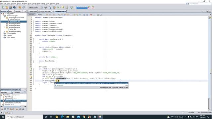Switch to the Main.java editor tab
Screen dimensions: 212x119
(x=33, y=12)
